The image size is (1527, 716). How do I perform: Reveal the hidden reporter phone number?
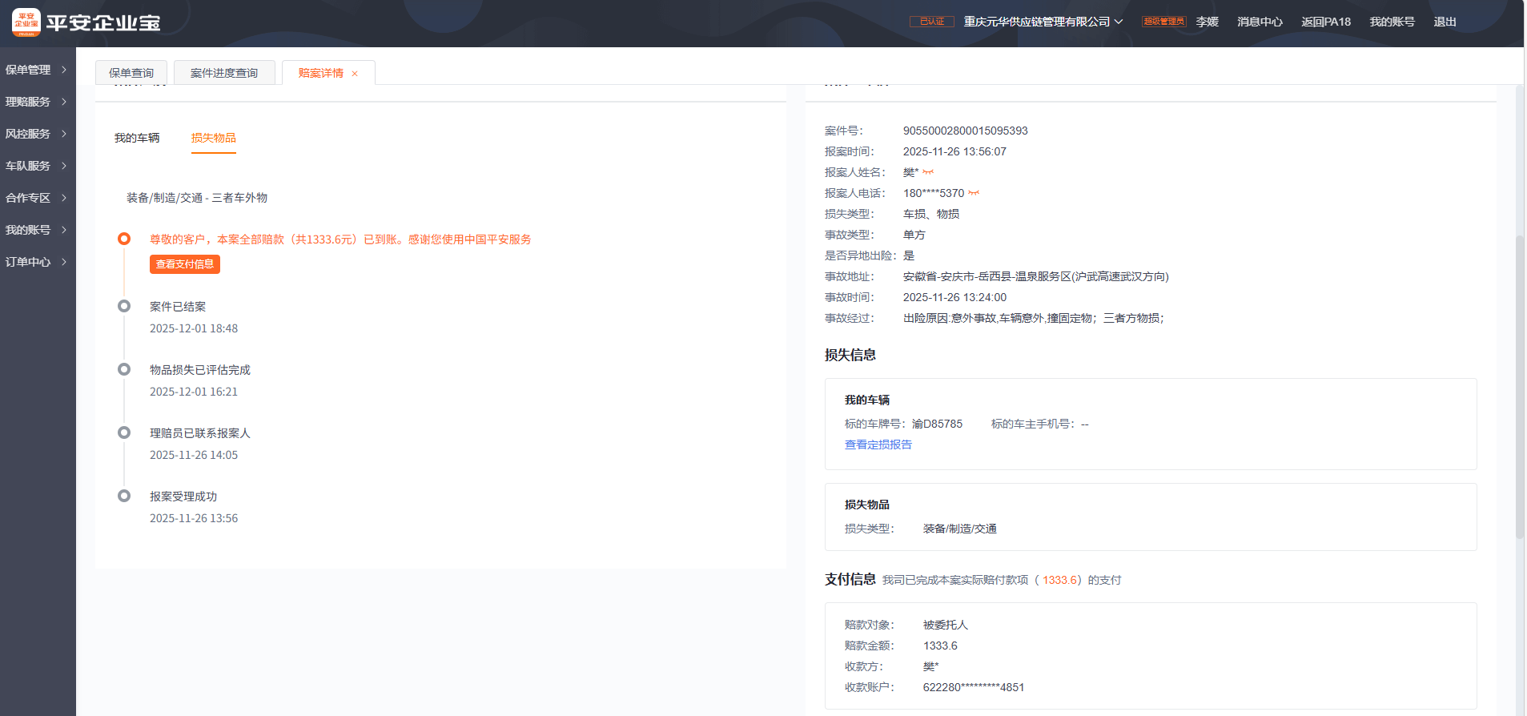coord(974,193)
